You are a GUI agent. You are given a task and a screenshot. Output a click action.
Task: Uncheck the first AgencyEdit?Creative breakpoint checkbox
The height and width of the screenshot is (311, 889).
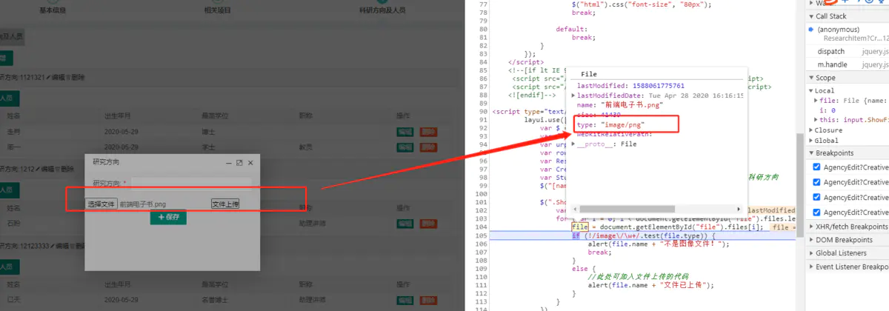(x=816, y=167)
